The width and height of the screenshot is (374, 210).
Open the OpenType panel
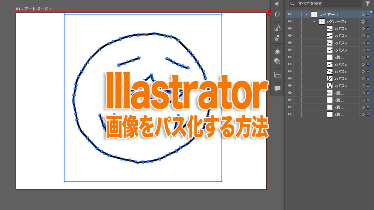click(277, 14)
